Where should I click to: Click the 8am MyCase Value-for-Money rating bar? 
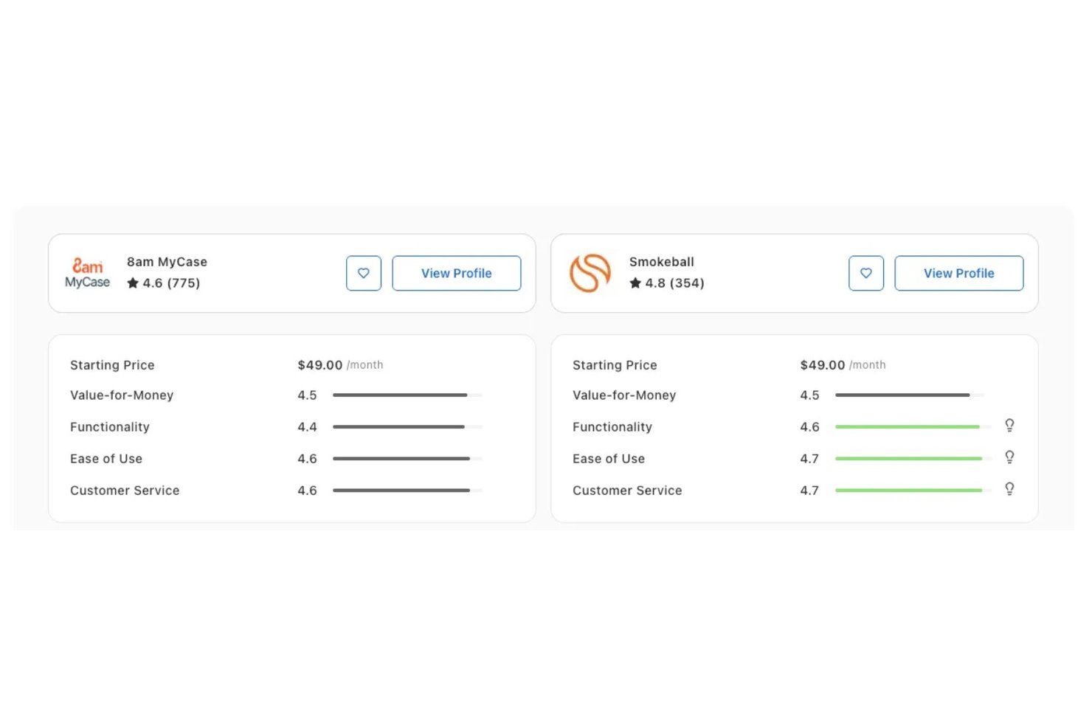[x=407, y=395]
